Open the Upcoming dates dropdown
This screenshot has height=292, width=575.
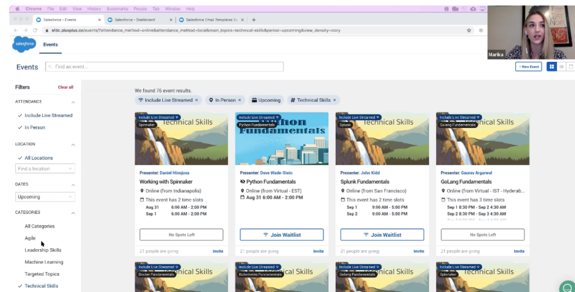[45, 197]
